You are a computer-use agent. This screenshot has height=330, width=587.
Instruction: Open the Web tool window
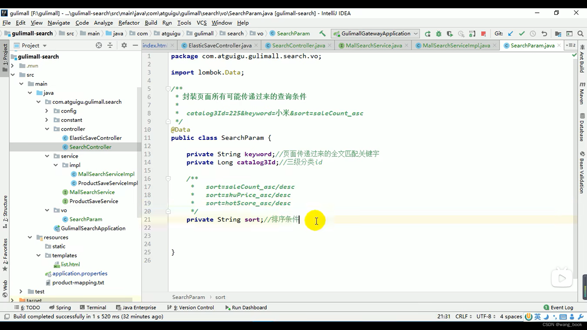(x=5, y=289)
